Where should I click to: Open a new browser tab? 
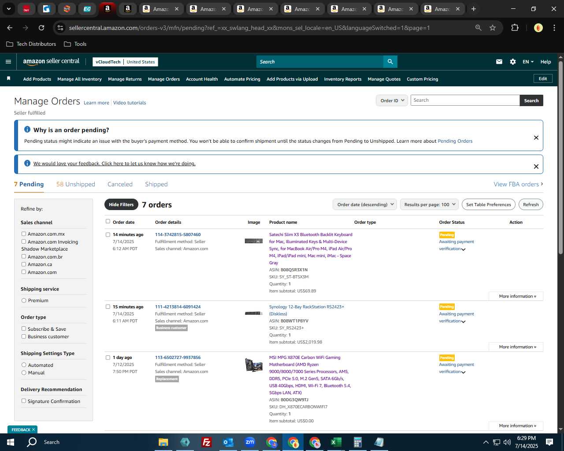pyautogui.click(x=474, y=9)
